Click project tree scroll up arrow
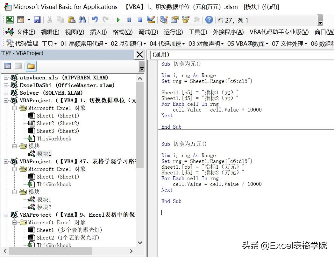Image resolution: width=334 pixels, height=257 pixels. (140, 78)
